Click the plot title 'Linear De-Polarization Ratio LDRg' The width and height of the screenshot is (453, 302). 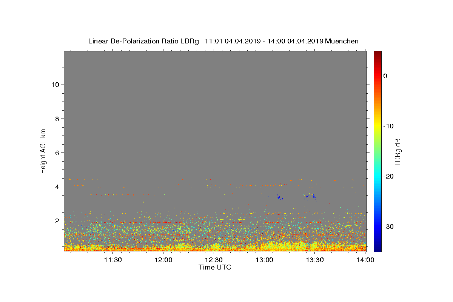[x=143, y=41]
